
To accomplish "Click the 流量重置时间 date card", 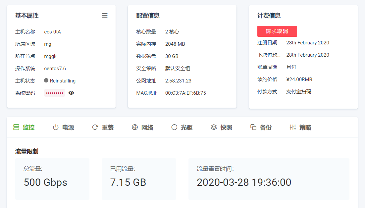I will [x=269, y=179].
